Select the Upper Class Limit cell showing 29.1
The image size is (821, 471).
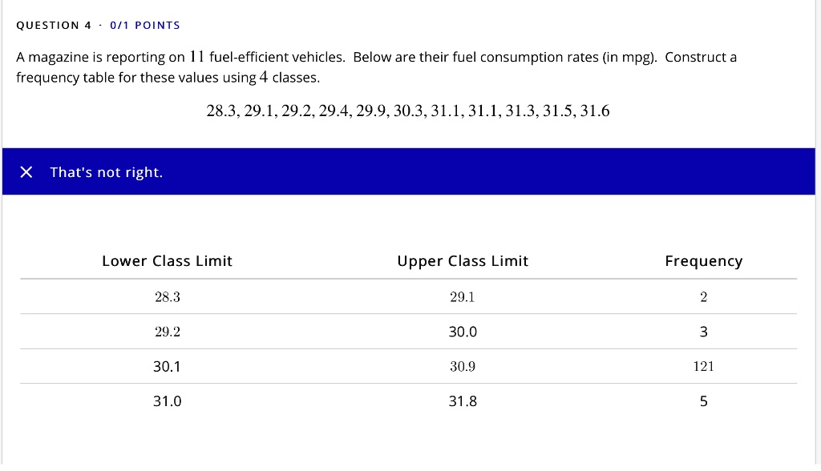tap(463, 297)
